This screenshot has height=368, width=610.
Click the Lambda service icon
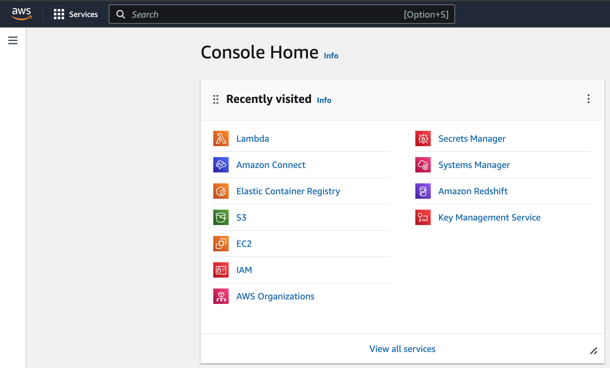coord(221,138)
